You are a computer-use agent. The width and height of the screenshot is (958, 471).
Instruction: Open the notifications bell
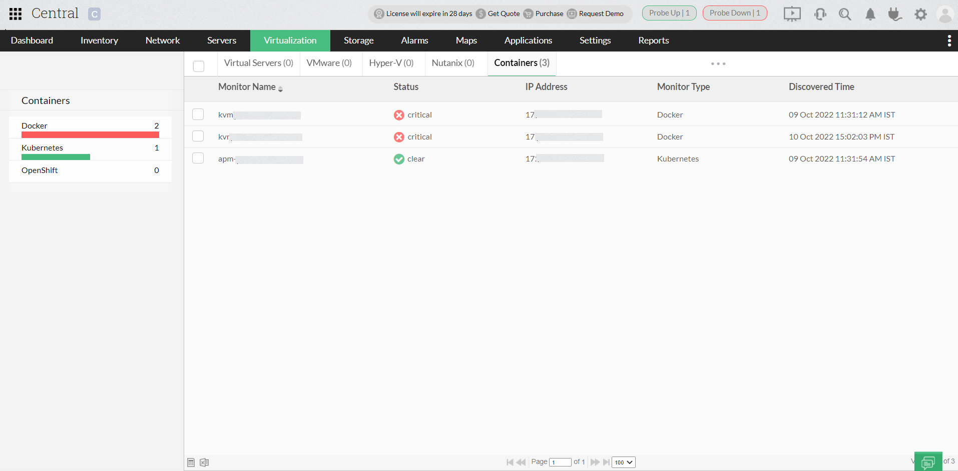coord(870,14)
